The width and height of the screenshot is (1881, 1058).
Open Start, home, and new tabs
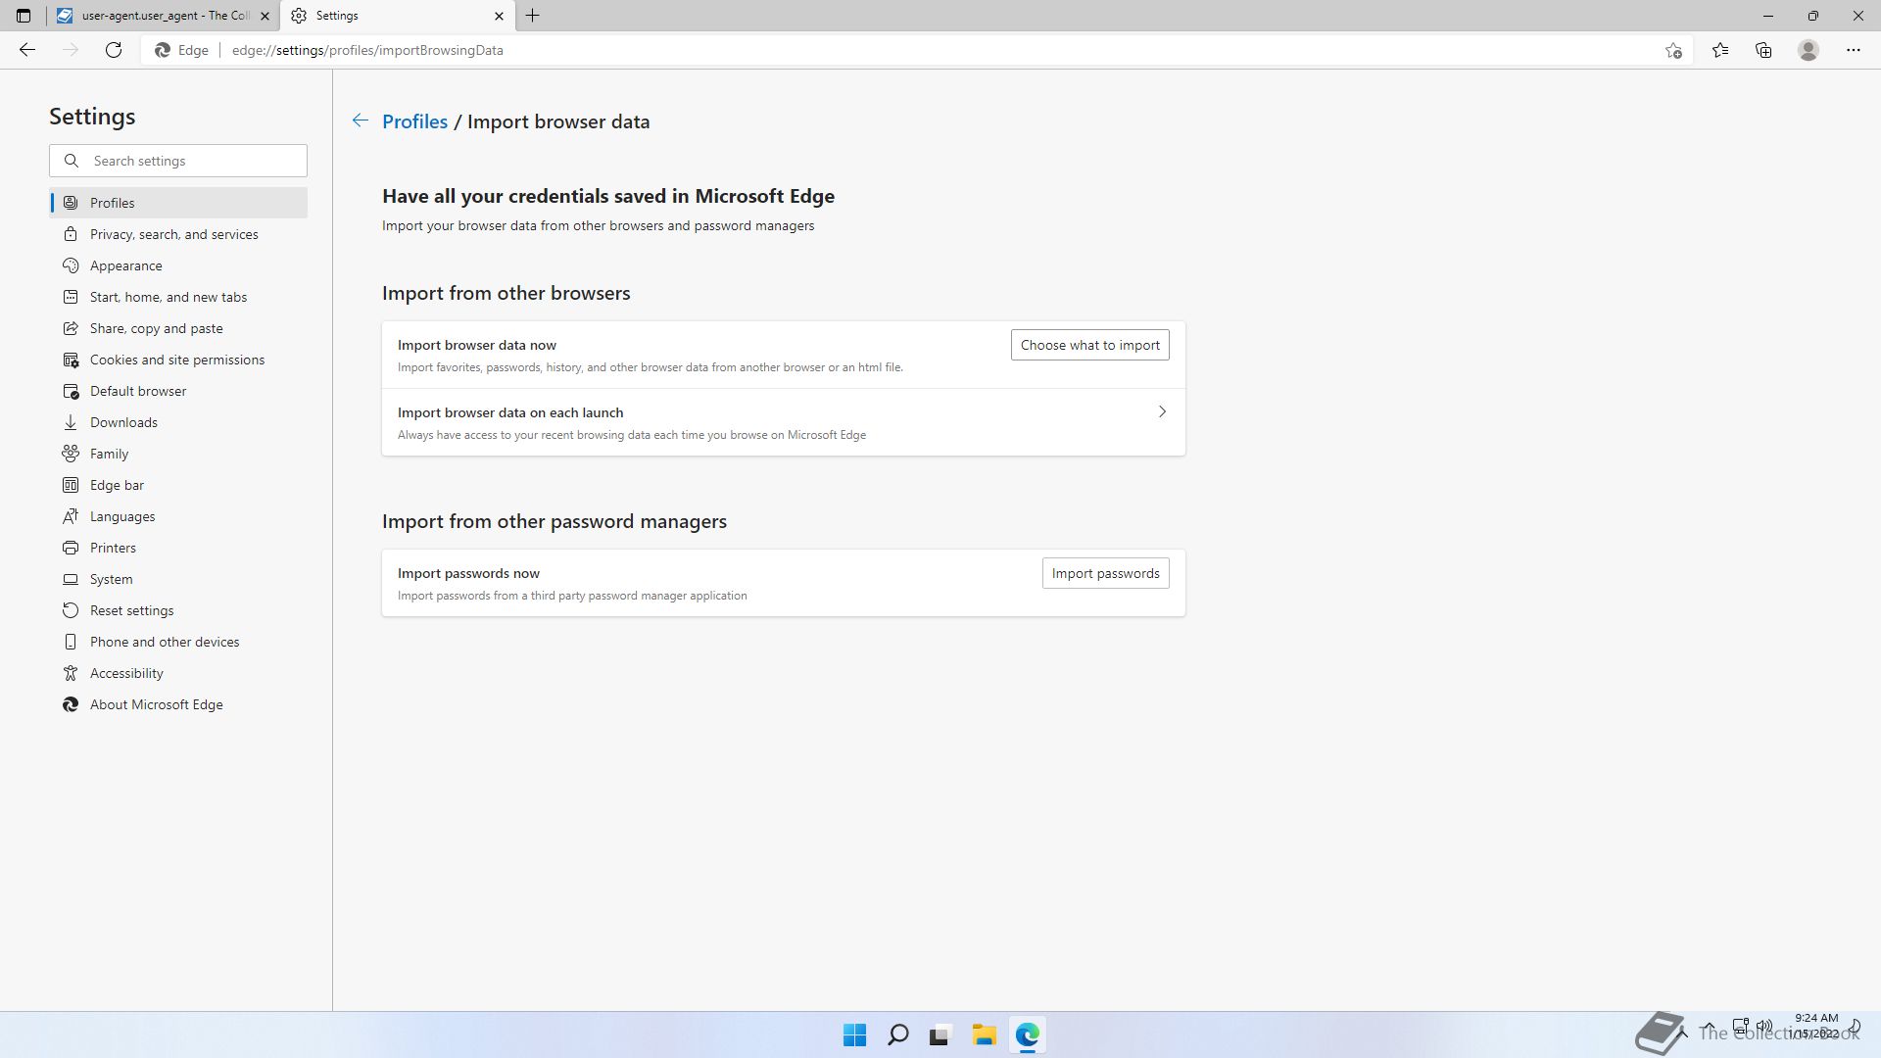(x=178, y=297)
